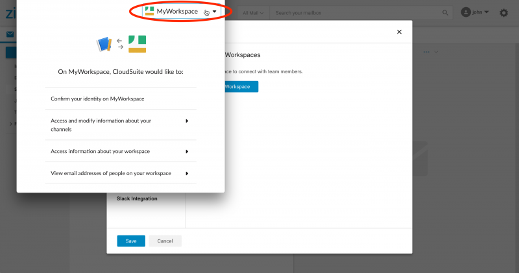Close the settings dialog with X
519x273 pixels.
click(399, 32)
